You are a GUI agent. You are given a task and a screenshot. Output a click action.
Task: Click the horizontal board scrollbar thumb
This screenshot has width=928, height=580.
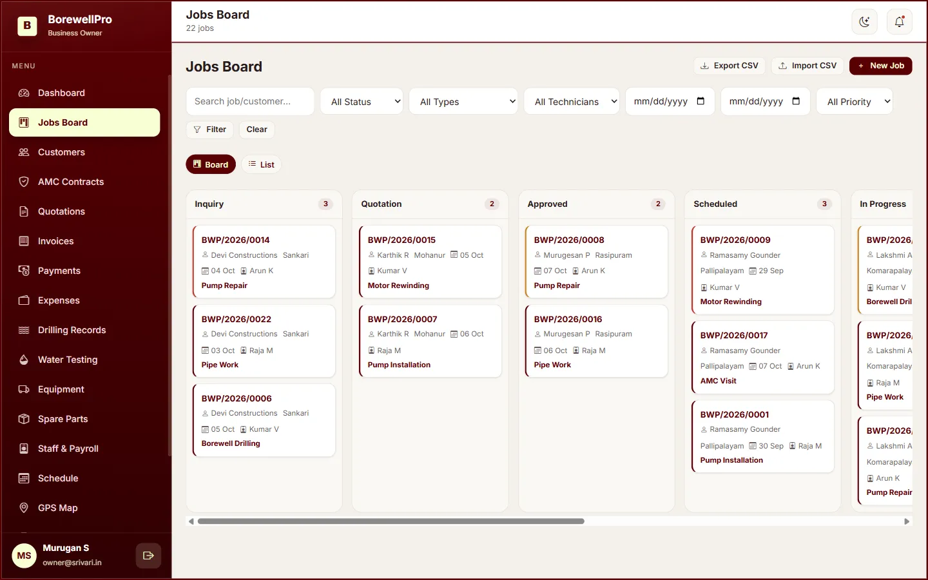[391, 521]
